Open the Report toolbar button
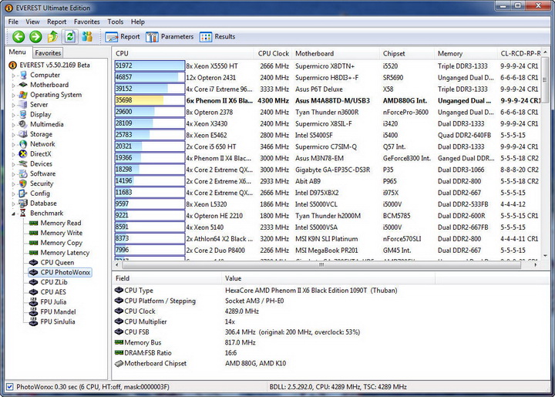The width and height of the screenshot is (555, 397). click(123, 37)
